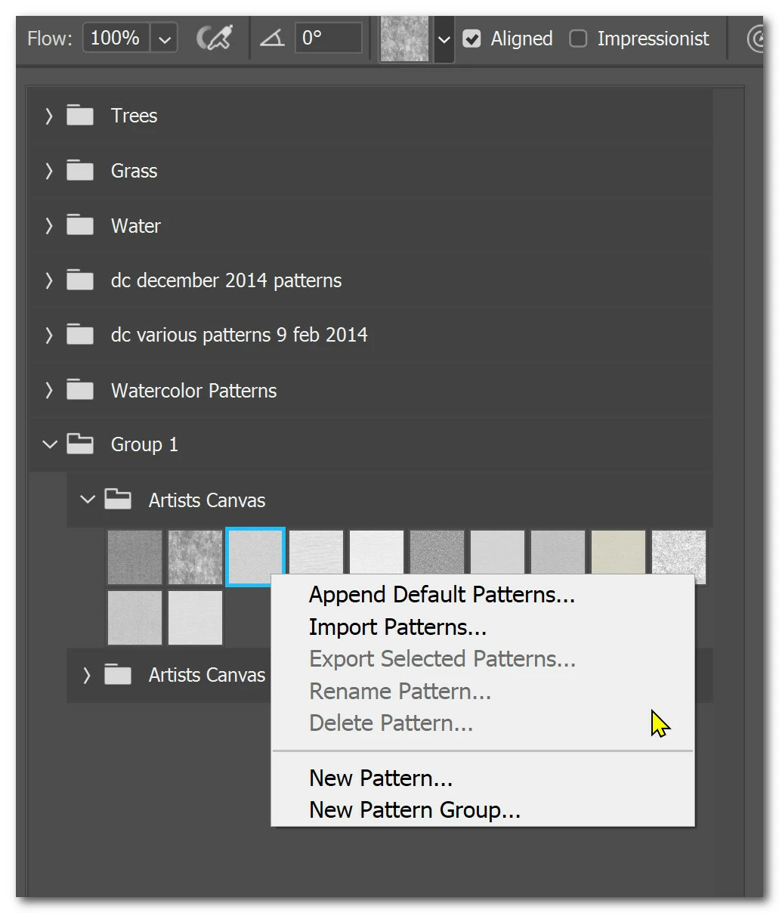Select New Pattern Group menu entry
The height and width of the screenshot is (913, 779).
click(x=415, y=810)
